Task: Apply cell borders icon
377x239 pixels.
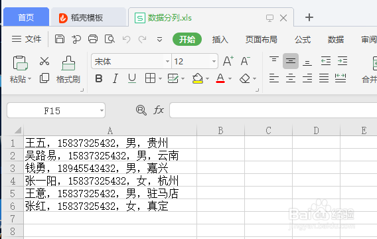Action: coord(150,78)
